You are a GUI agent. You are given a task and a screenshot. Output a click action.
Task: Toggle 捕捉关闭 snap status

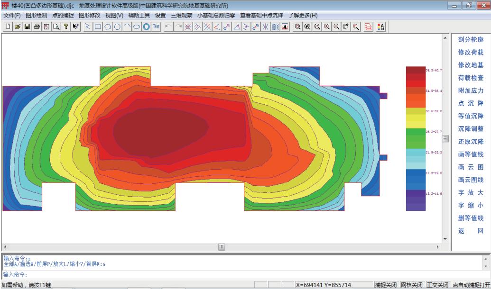click(x=386, y=285)
